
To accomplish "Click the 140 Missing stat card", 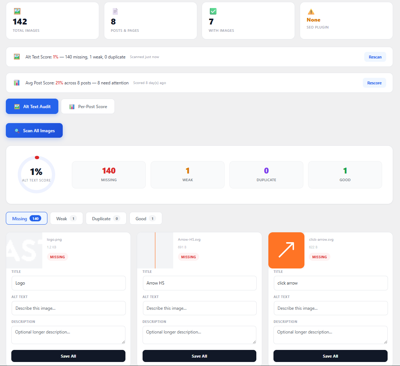I will click(x=109, y=175).
